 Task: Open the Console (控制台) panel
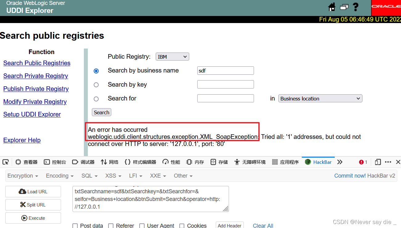55,162
